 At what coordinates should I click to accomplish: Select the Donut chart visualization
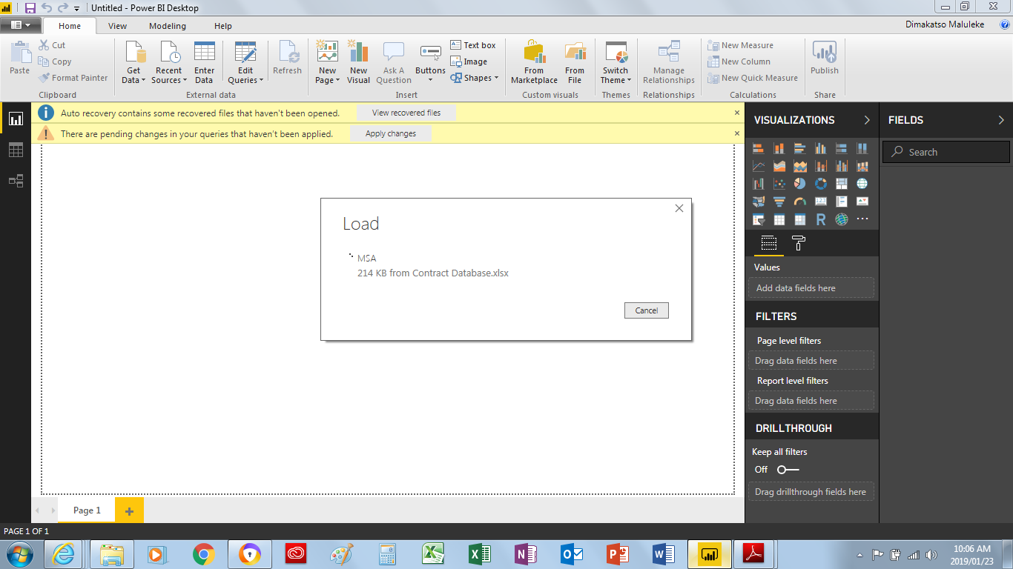tap(820, 184)
